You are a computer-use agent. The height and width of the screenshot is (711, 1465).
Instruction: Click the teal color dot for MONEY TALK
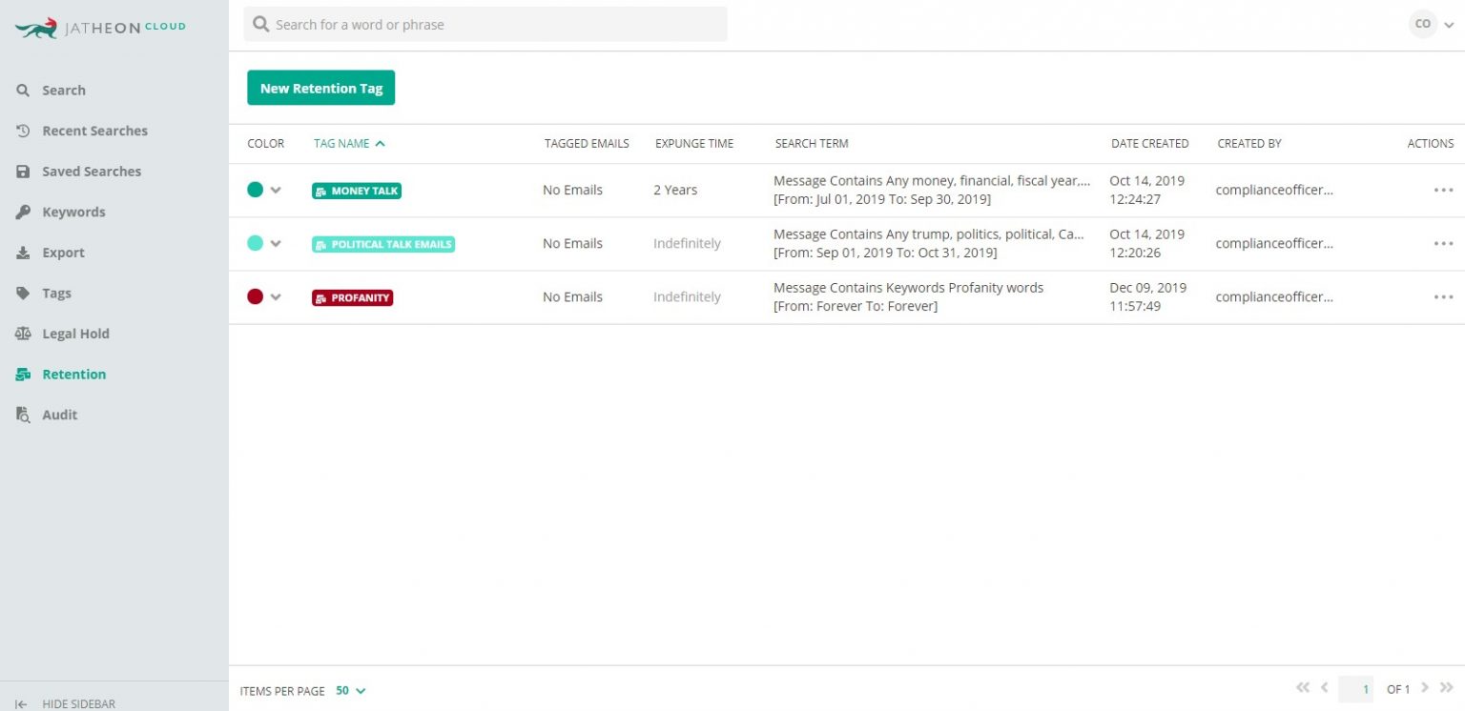pos(255,190)
